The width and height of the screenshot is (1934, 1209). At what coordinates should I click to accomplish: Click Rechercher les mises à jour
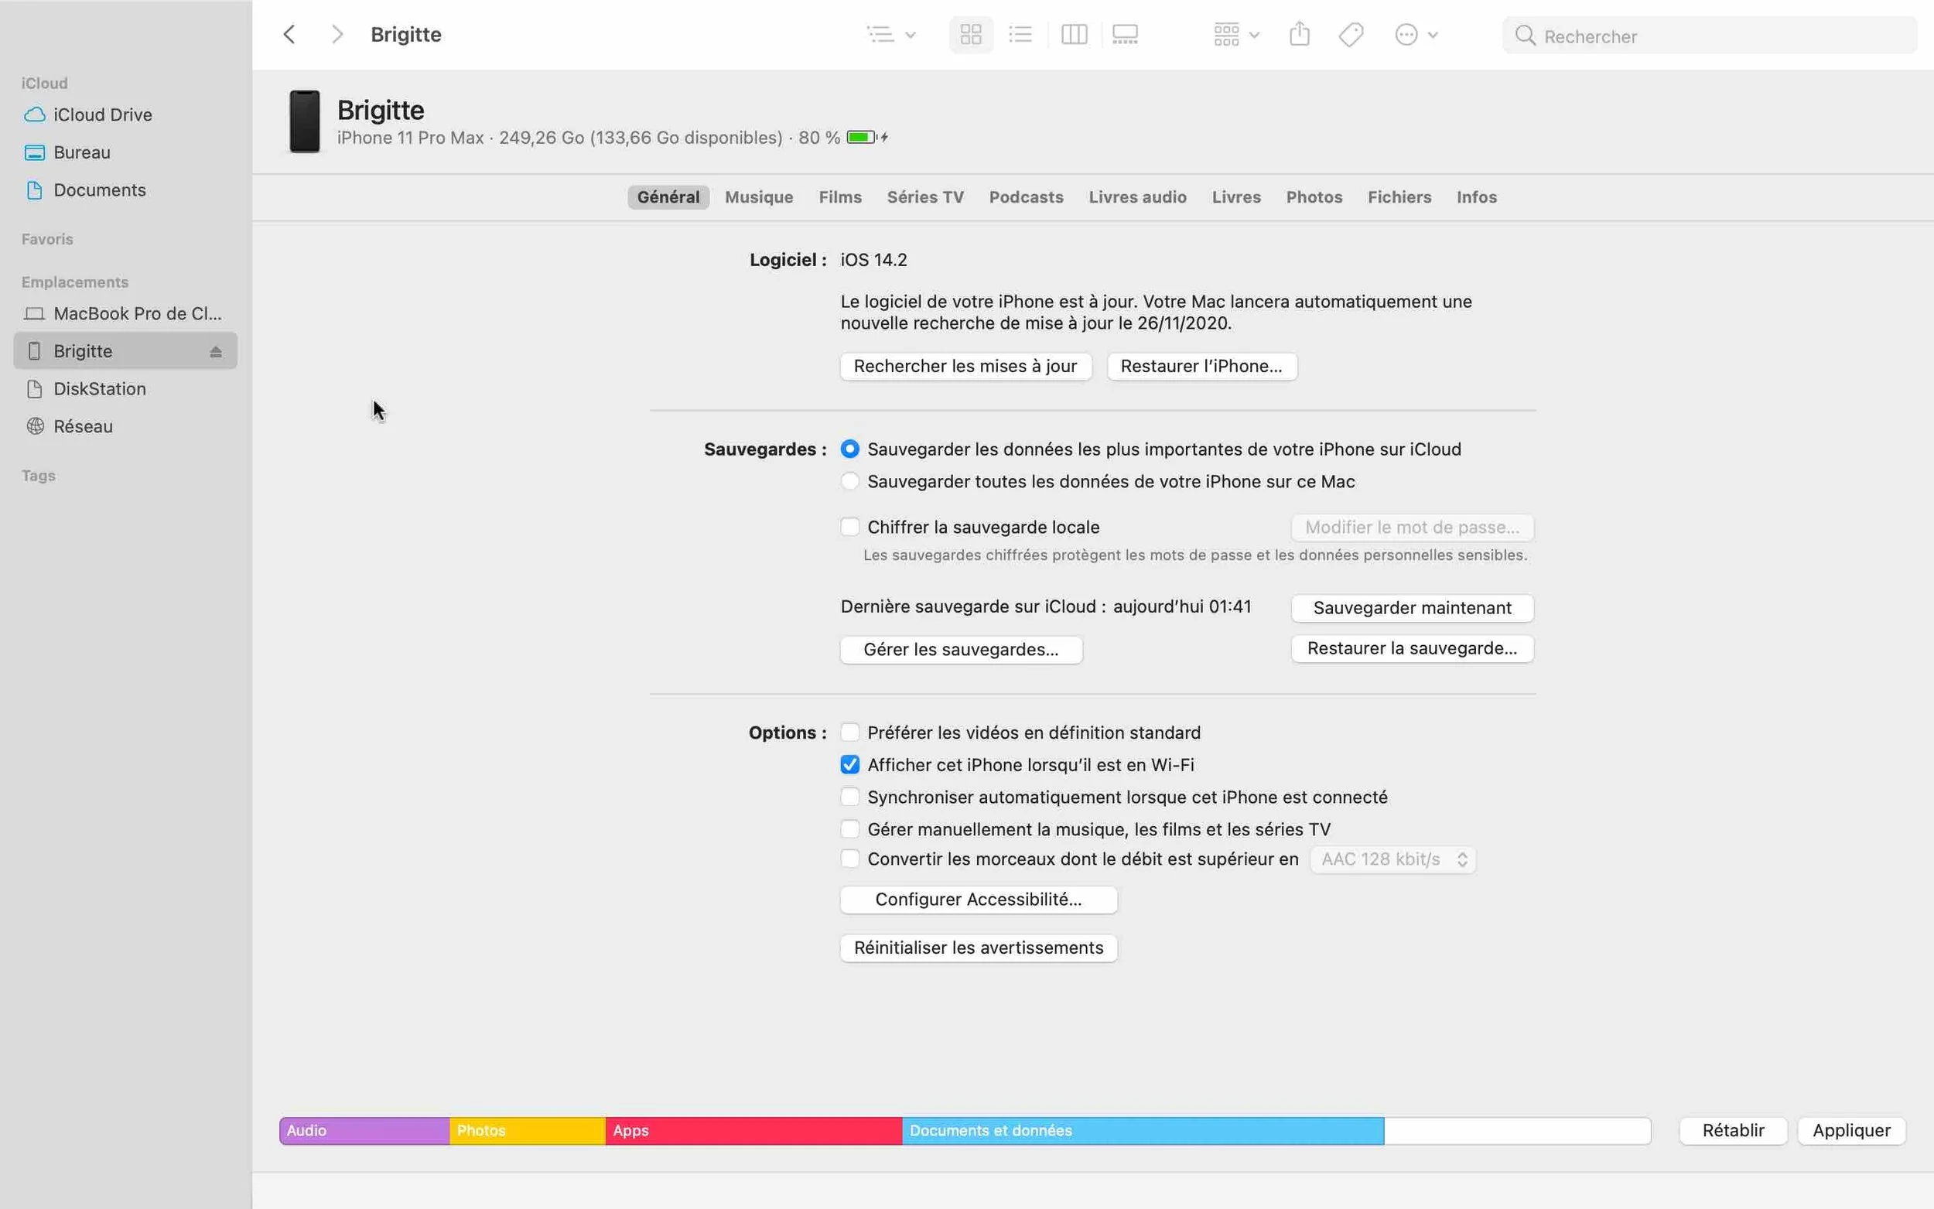click(965, 365)
